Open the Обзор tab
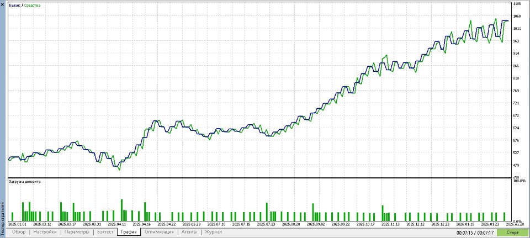This screenshot has width=530, height=238. coord(19,232)
